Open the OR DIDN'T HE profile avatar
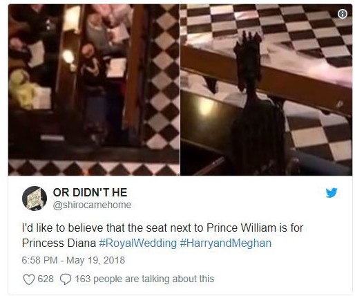The height and width of the screenshot is (296, 355). pos(35,198)
